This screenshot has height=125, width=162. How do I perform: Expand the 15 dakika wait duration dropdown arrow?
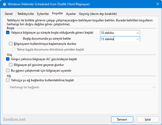click(138, 39)
